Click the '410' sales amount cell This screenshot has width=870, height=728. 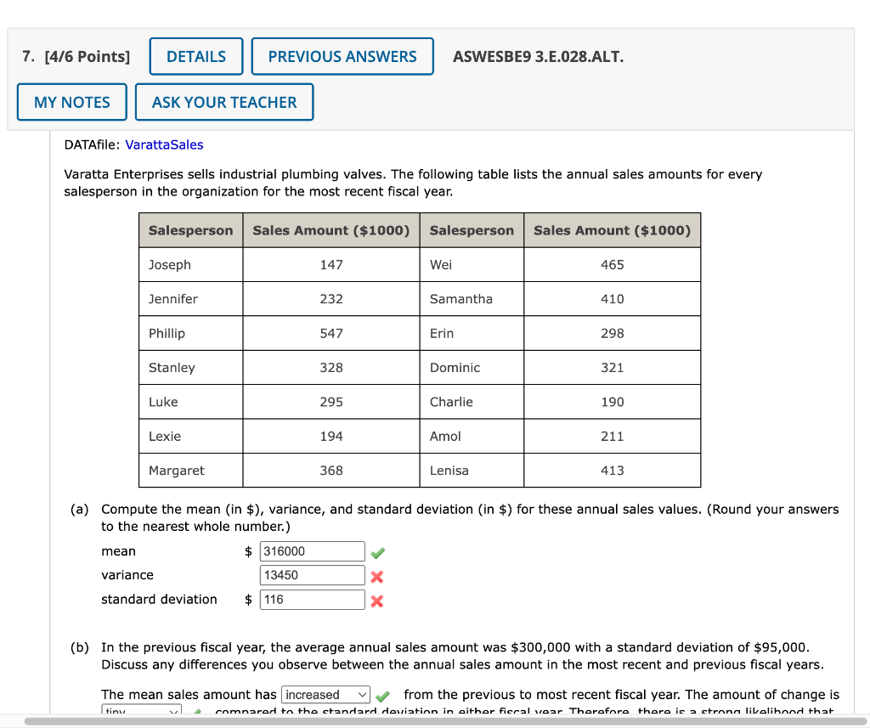coord(613,299)
